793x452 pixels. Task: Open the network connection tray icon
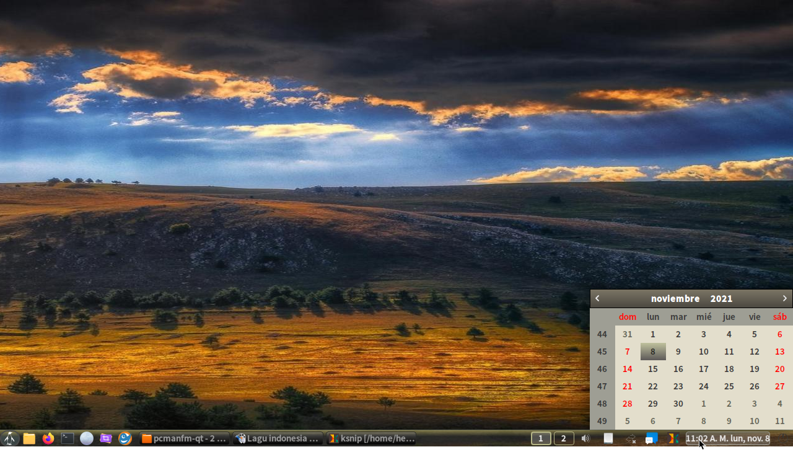tap(631, 438)
